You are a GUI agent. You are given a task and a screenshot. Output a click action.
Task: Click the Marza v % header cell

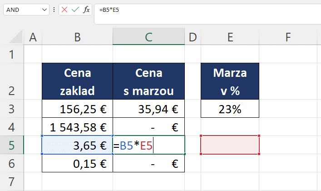[230, 81]
